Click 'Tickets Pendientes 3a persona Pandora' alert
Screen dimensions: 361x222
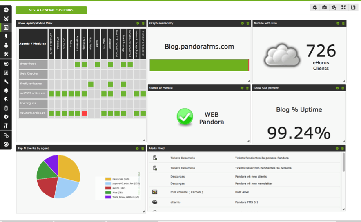coord(262,158)
